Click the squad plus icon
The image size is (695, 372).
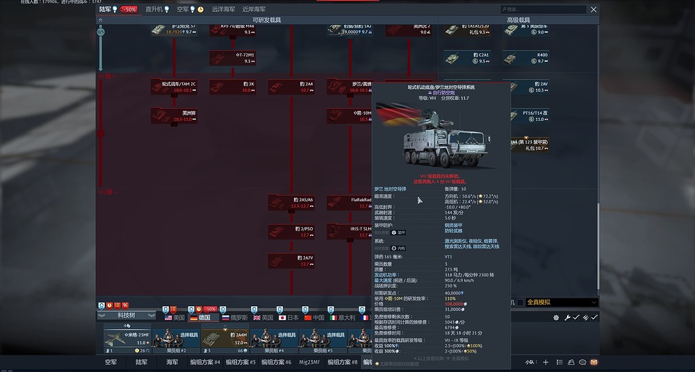click(546, 362)
